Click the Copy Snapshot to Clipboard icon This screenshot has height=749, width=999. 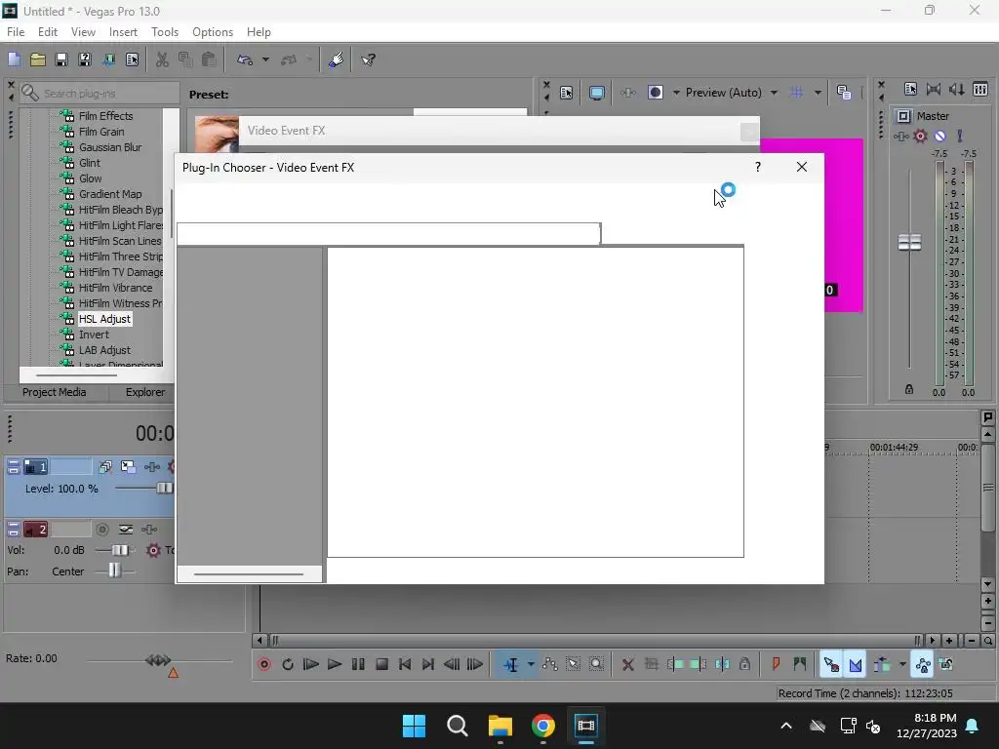(x=844, y=93)
